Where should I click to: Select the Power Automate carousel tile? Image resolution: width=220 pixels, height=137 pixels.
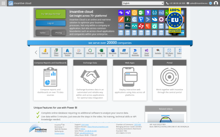coord(135,52)
